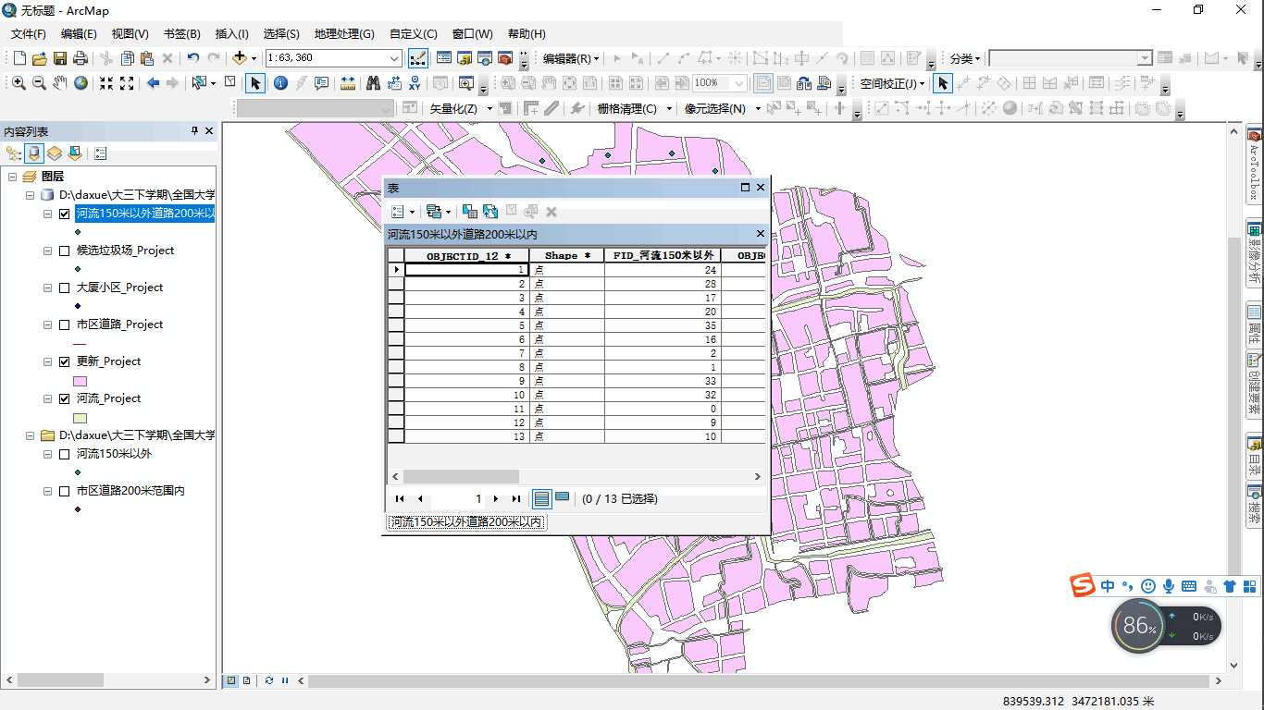Viewport: 1264px width, 710px height.
Task: Open the 编辑(E) menu
Action: 79,33
